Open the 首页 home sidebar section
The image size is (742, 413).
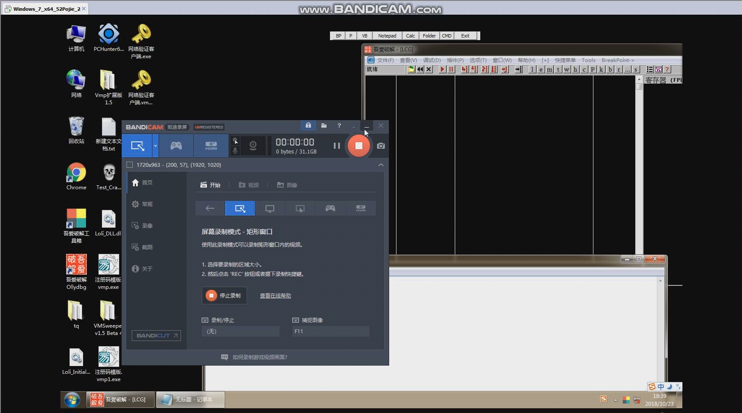pos(142,182)
